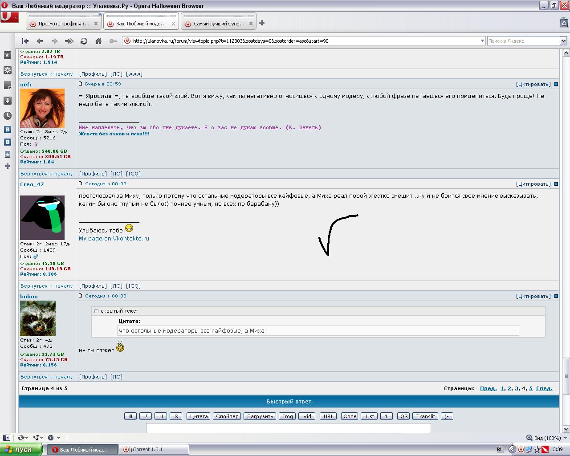Switch to 'Самый лучший Супе...' tab

tap(218, 24)
